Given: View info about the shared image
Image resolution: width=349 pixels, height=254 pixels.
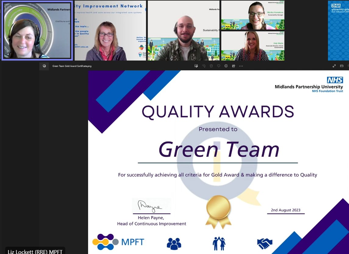Looking at the screenshot, I should tap(226, 66).
